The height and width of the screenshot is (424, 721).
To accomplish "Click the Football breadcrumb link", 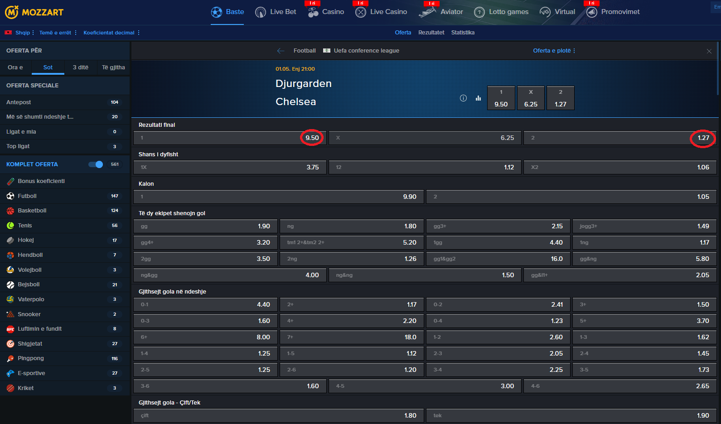I will point(305,51).
